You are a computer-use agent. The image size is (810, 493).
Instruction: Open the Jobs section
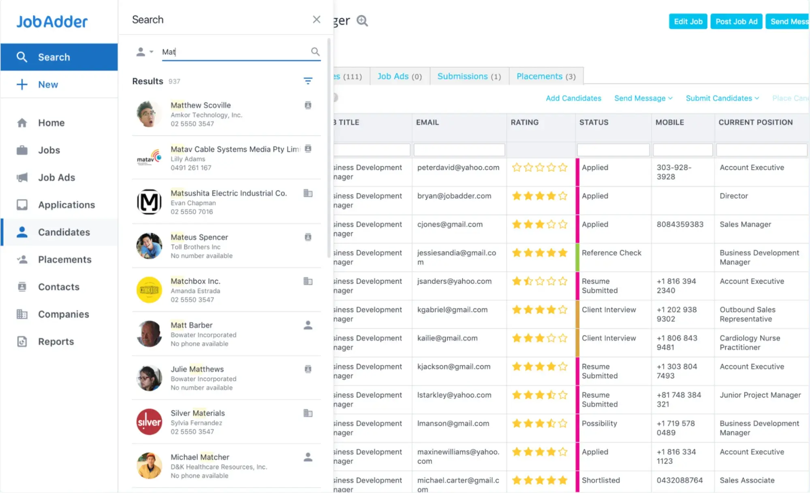coord(49,150)
